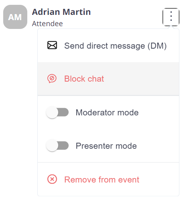This screenshot has width=183, height=201.
Task: Open Adrian Martin's name link
Action: (x=61, y=12)
